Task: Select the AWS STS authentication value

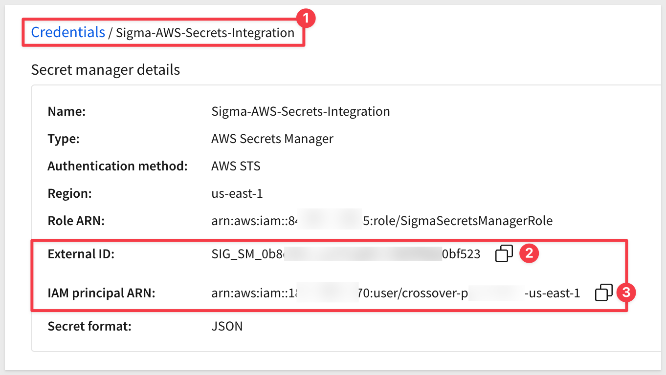Action: pos(236,166)
